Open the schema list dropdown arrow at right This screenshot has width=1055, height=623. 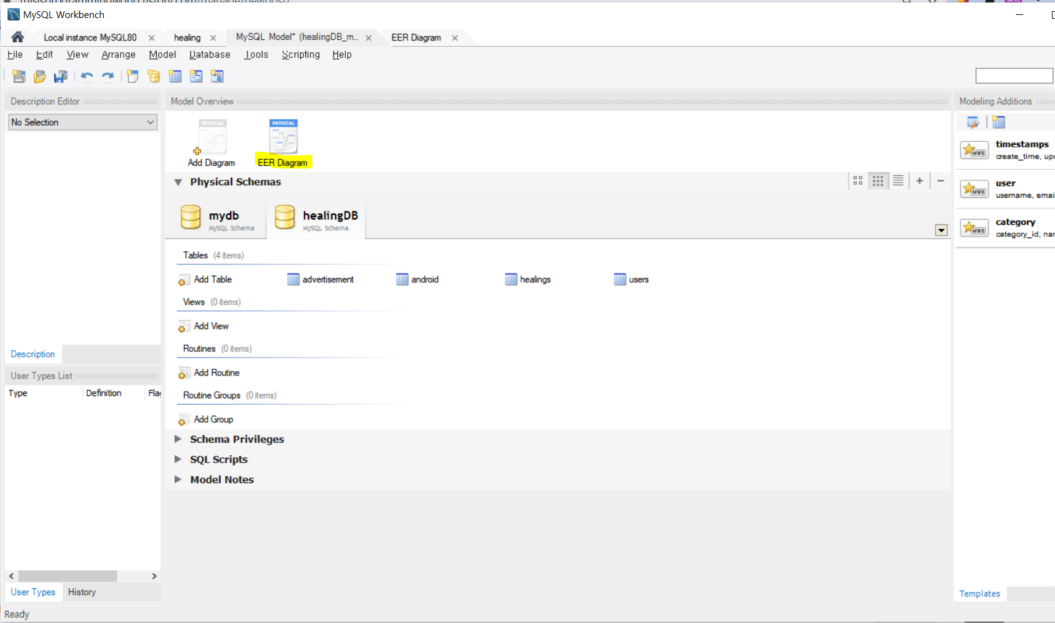click(x=941, y=230)
